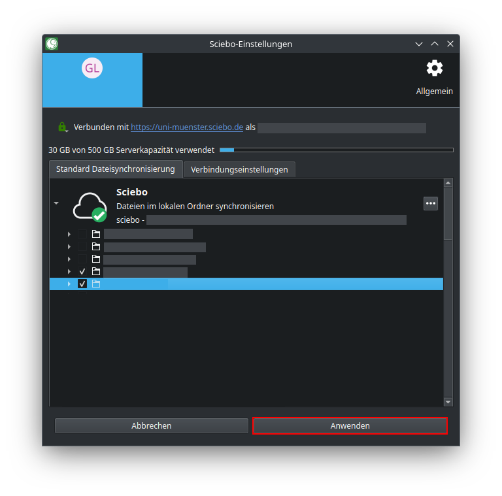Click the bold 'Sciebo' folder heading

(x=132, y=192)
